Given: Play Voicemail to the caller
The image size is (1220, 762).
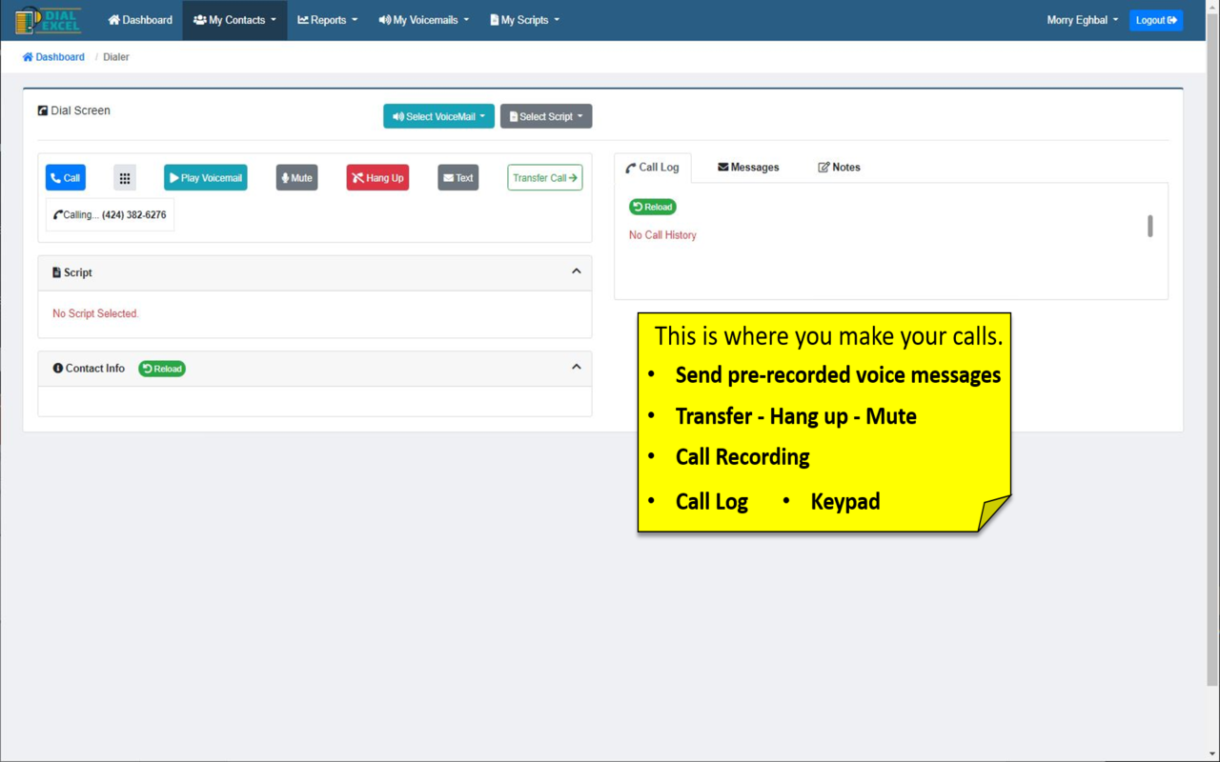Looking at the screenshot, I should 206,178.
